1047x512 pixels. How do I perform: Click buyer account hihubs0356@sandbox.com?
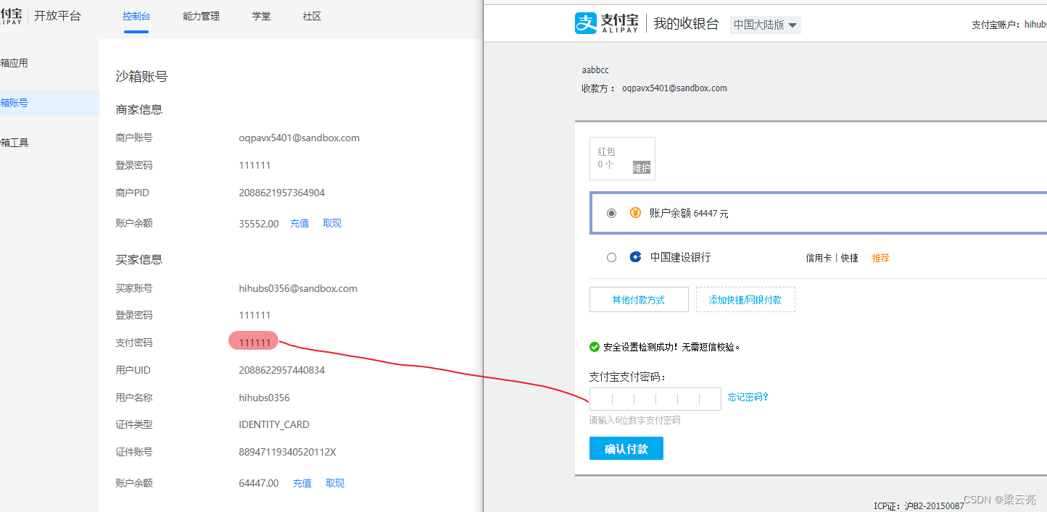point(298,288)
